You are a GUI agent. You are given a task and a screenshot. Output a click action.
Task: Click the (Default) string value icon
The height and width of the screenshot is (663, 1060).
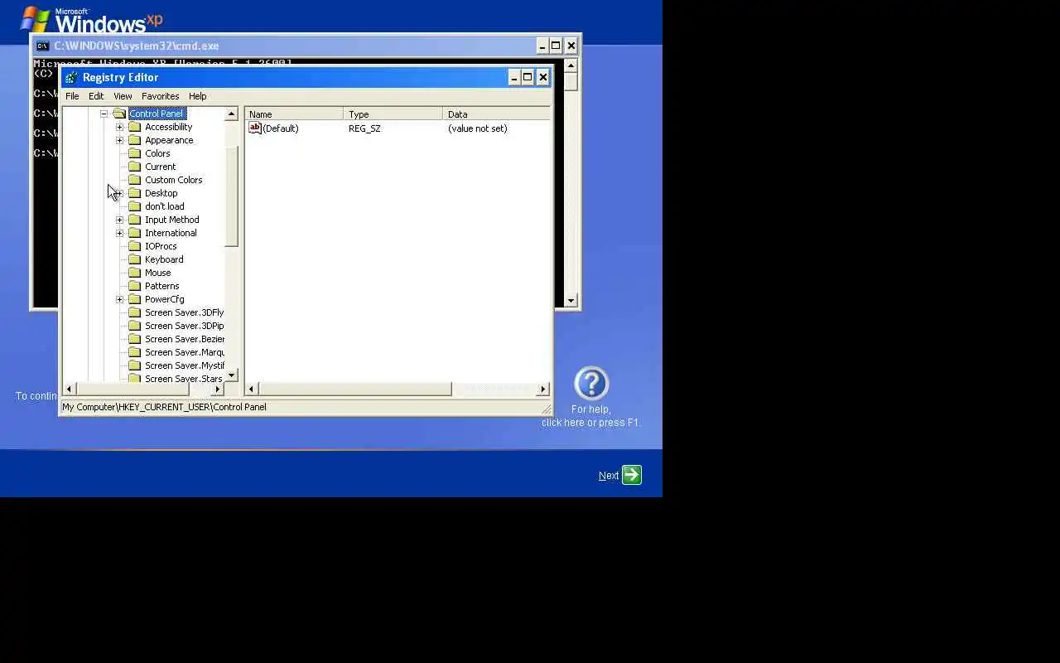click(x=255, y=128)
